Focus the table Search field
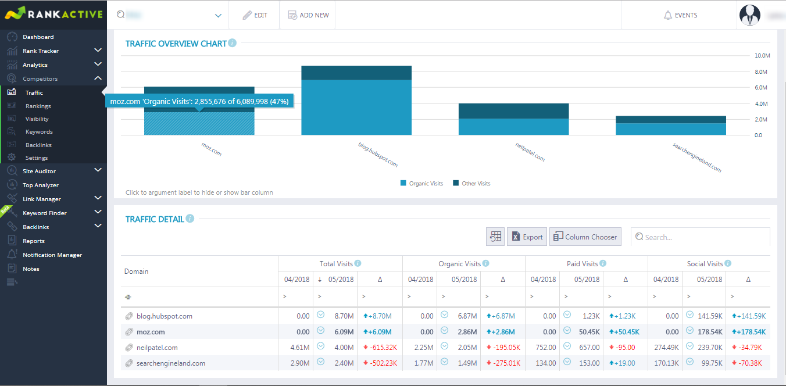This screenshot has height=386, width=786. (701, 237)
